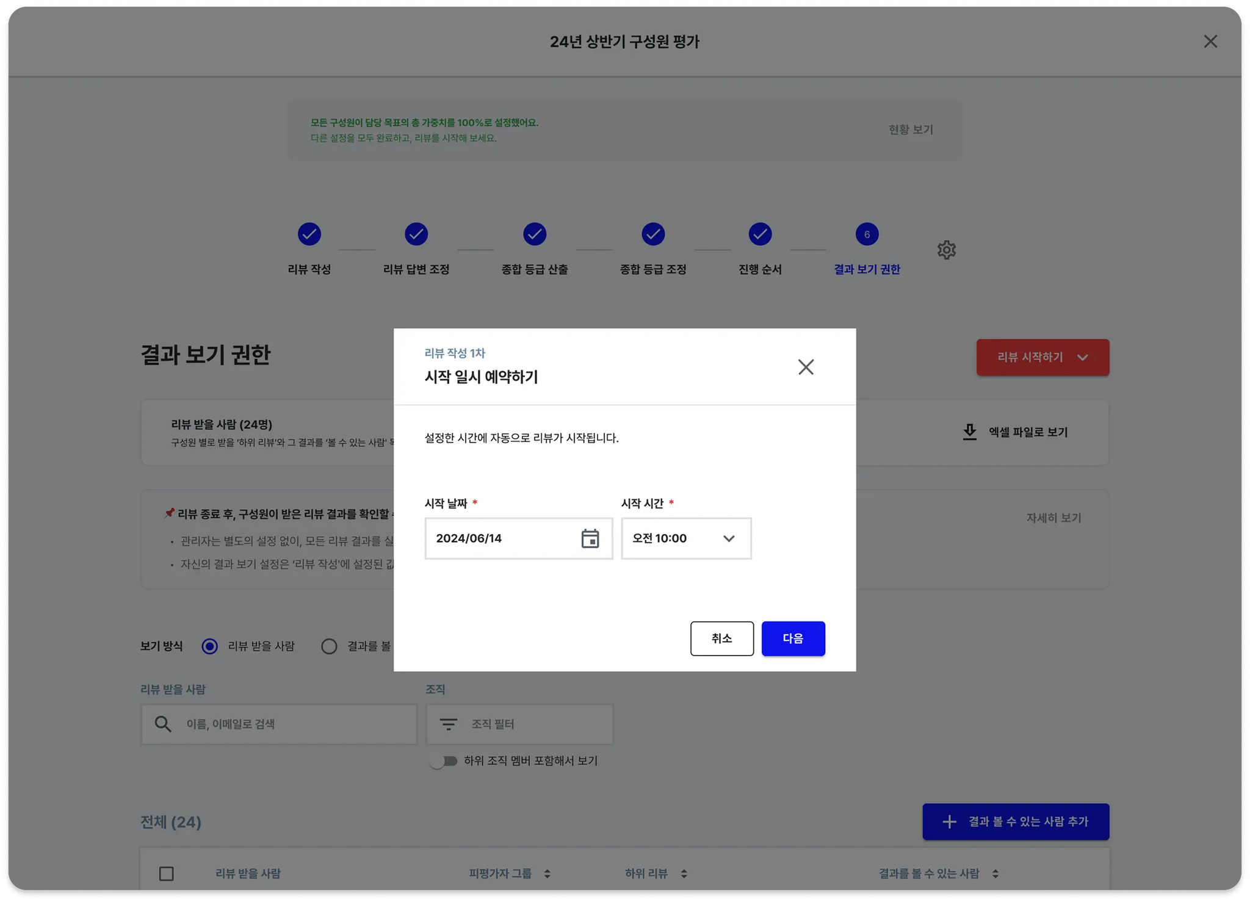Click the 조직 필터 input
Screen dimensions: 1250x901
pos(519,724)
